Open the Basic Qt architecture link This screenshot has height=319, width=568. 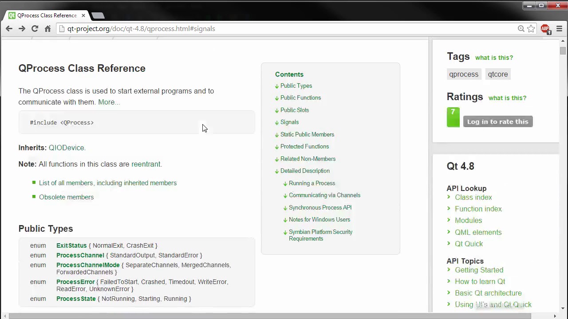[488, 293]
